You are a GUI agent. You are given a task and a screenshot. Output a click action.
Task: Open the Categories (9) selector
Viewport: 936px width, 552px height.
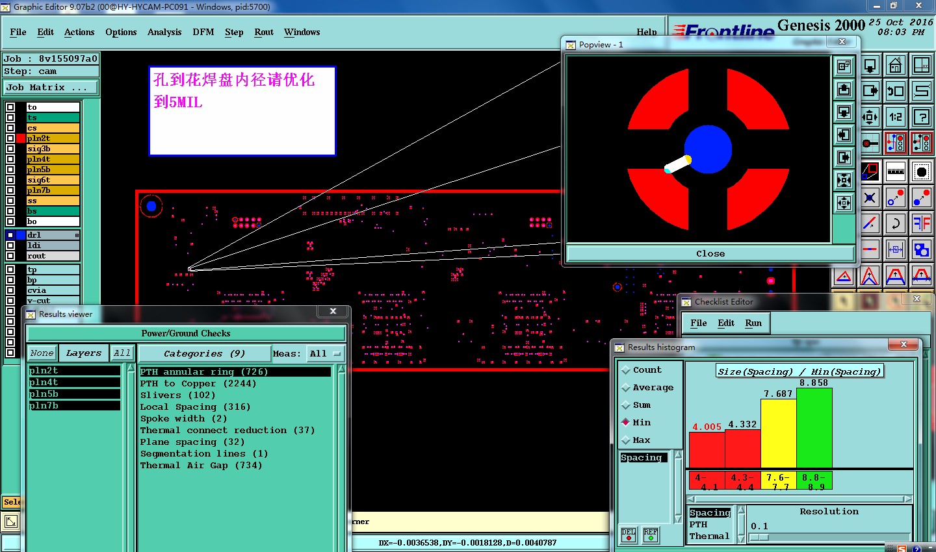[204, 353]
